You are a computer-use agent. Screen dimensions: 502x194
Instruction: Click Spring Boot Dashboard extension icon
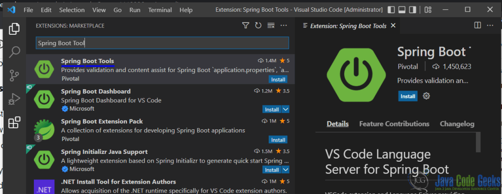44,99
